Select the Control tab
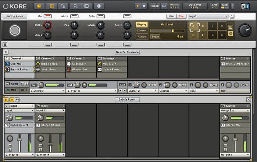 (x=142, y=31)
